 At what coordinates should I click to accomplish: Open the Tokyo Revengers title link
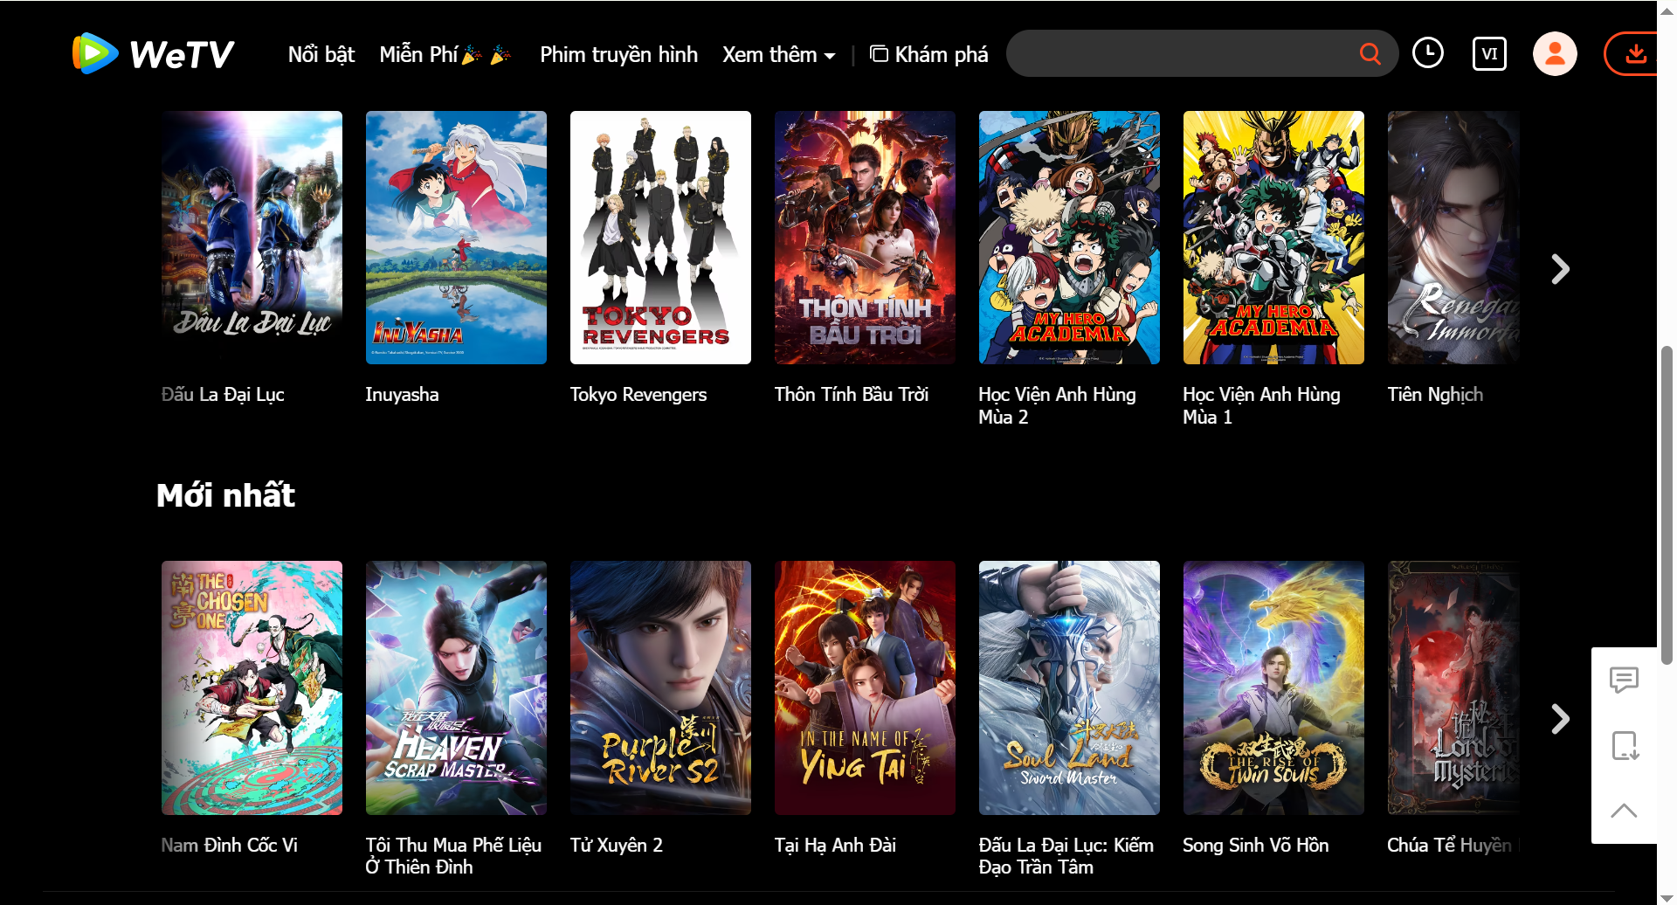point(638,395)
